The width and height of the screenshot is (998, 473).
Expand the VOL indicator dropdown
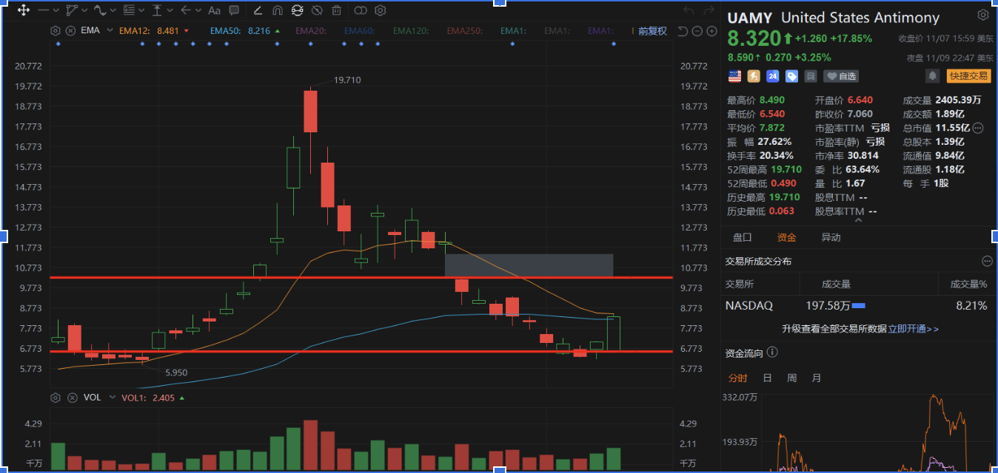coord(113,398)
